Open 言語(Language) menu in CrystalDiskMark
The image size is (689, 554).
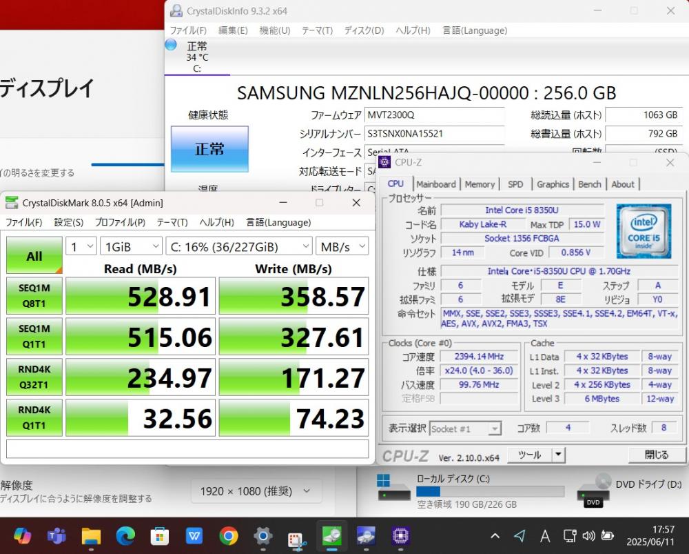[x=278, y=223]
